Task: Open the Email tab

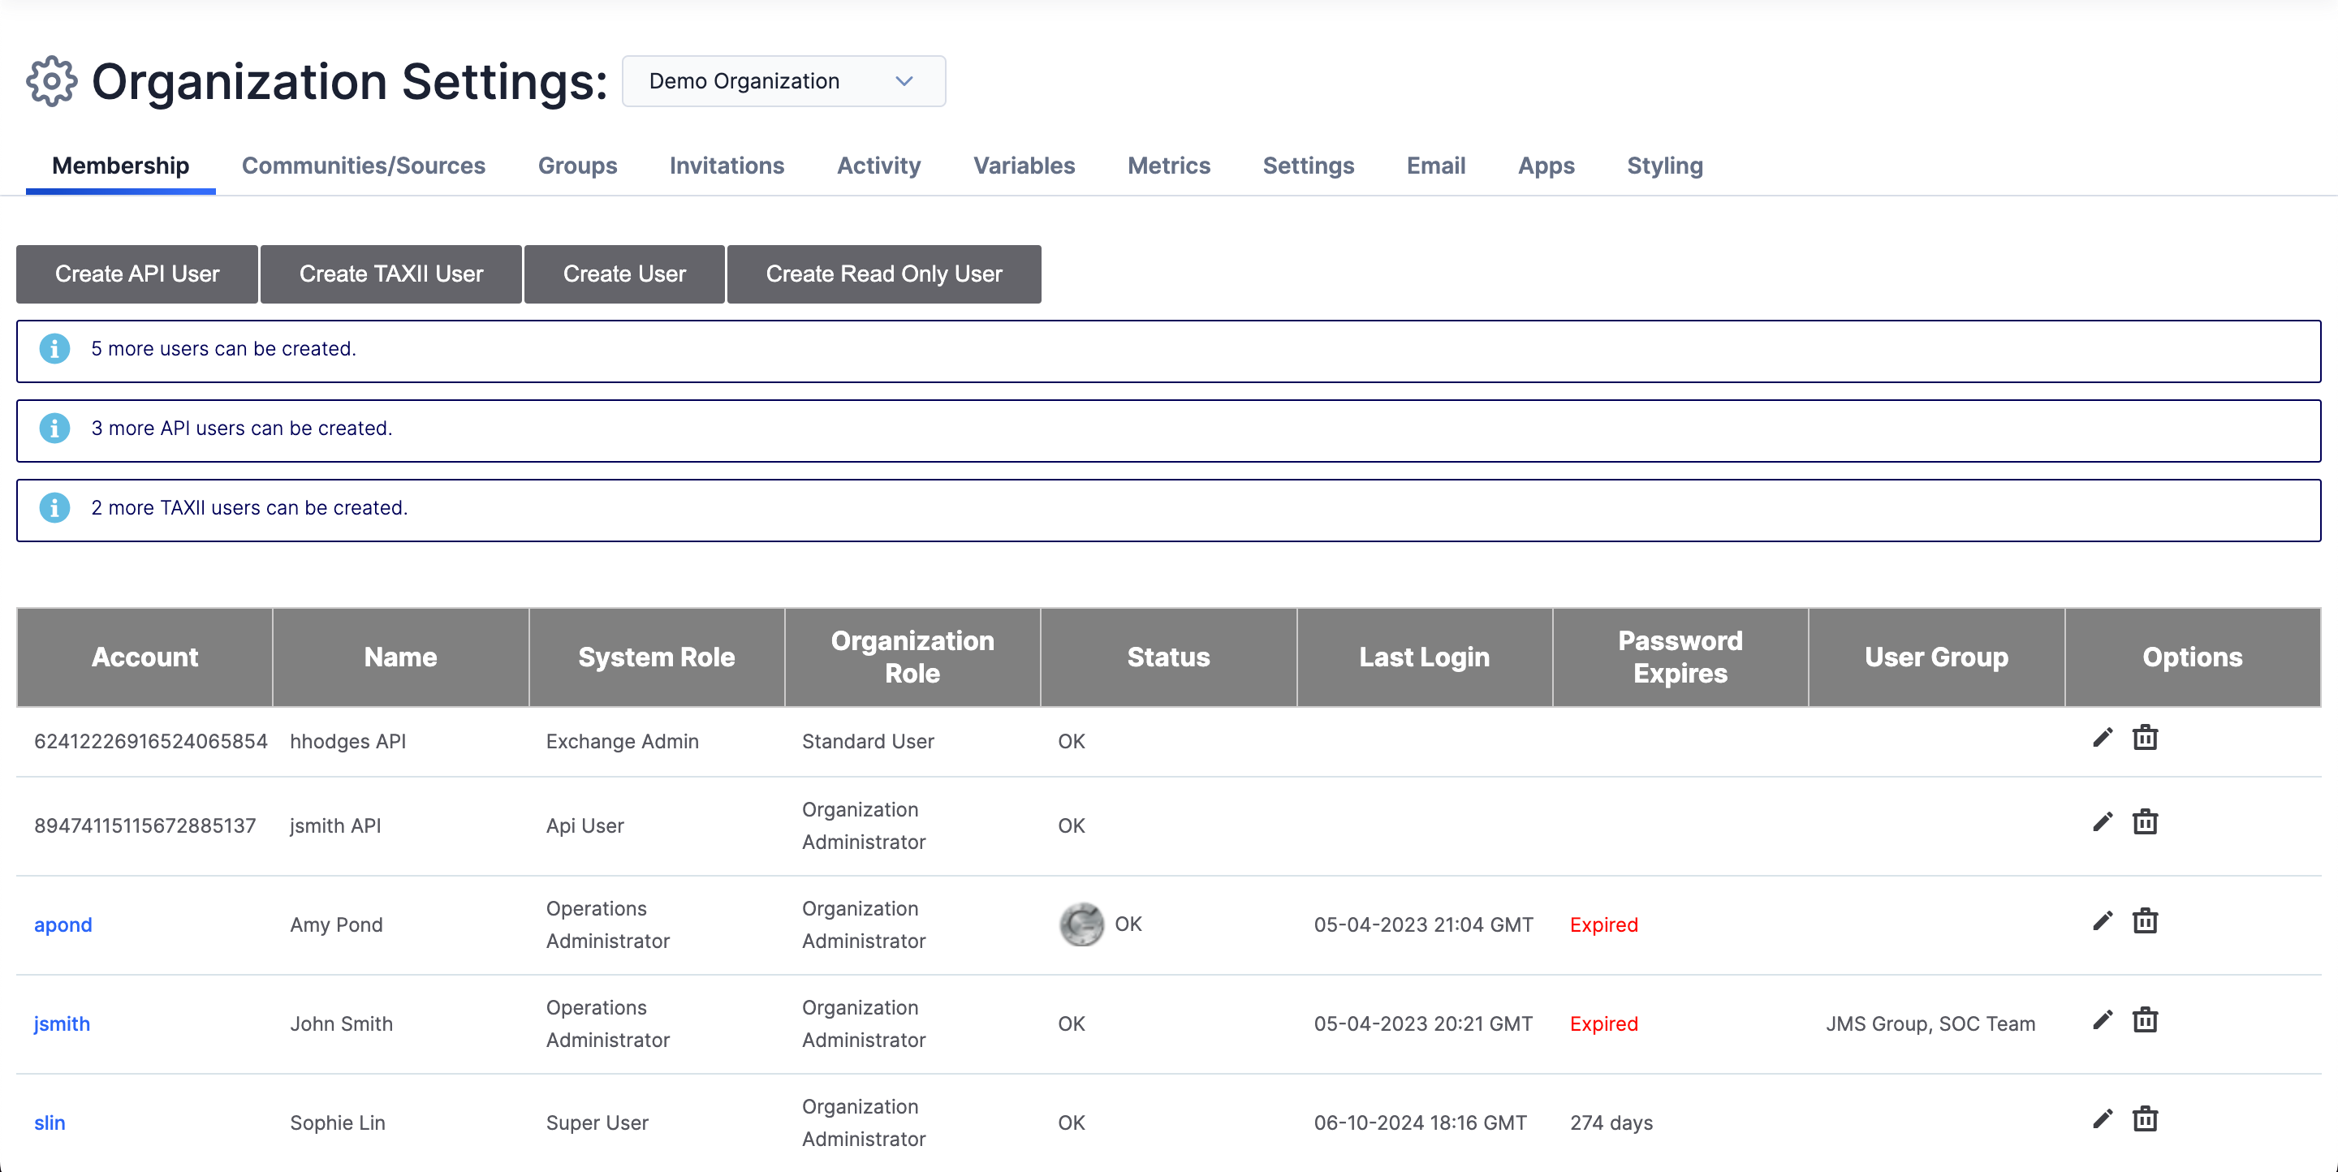Action: (1436, 166)
